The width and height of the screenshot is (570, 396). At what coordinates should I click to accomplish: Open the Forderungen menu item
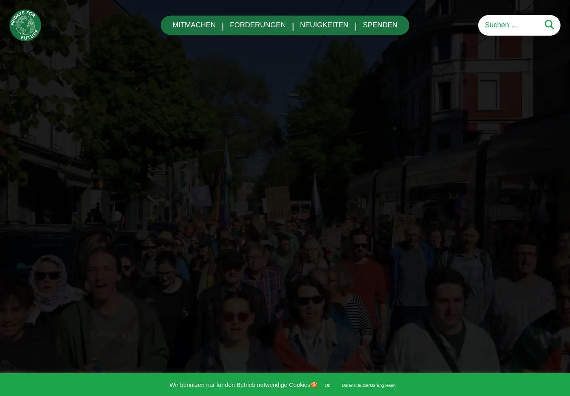(x=258, y=25)
